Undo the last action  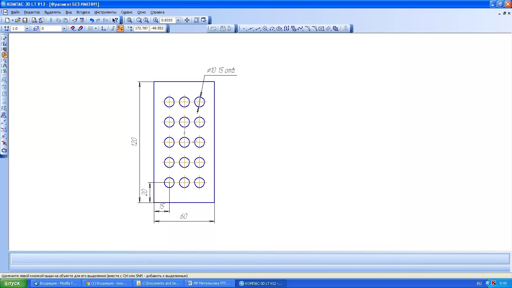(92, 20)
